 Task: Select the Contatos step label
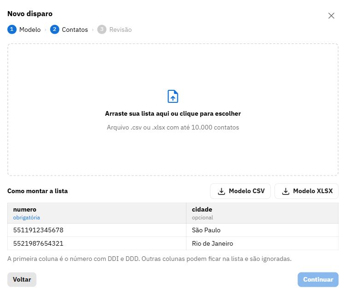[x=75, y=29]
